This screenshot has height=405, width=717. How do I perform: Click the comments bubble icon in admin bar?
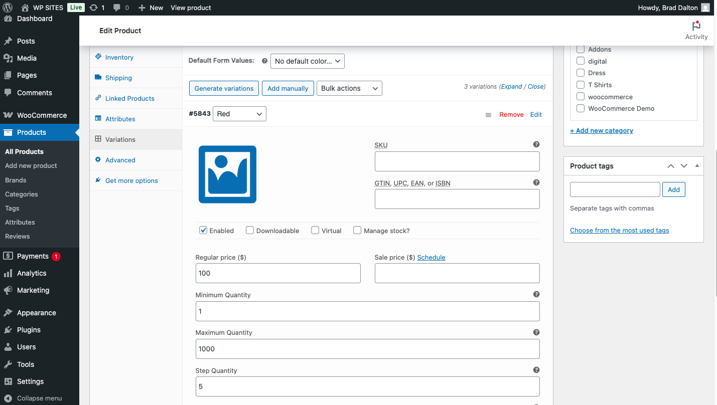pos(117,8)
